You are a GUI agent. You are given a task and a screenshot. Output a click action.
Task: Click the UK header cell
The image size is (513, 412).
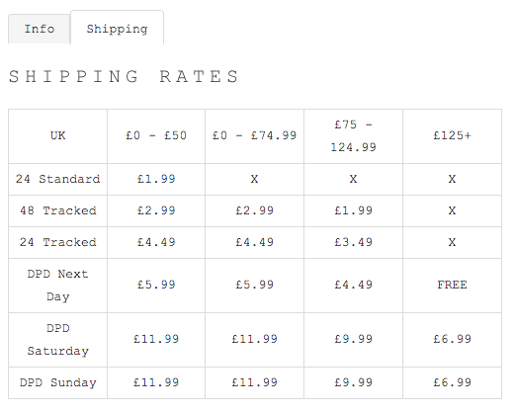[57, 136]
